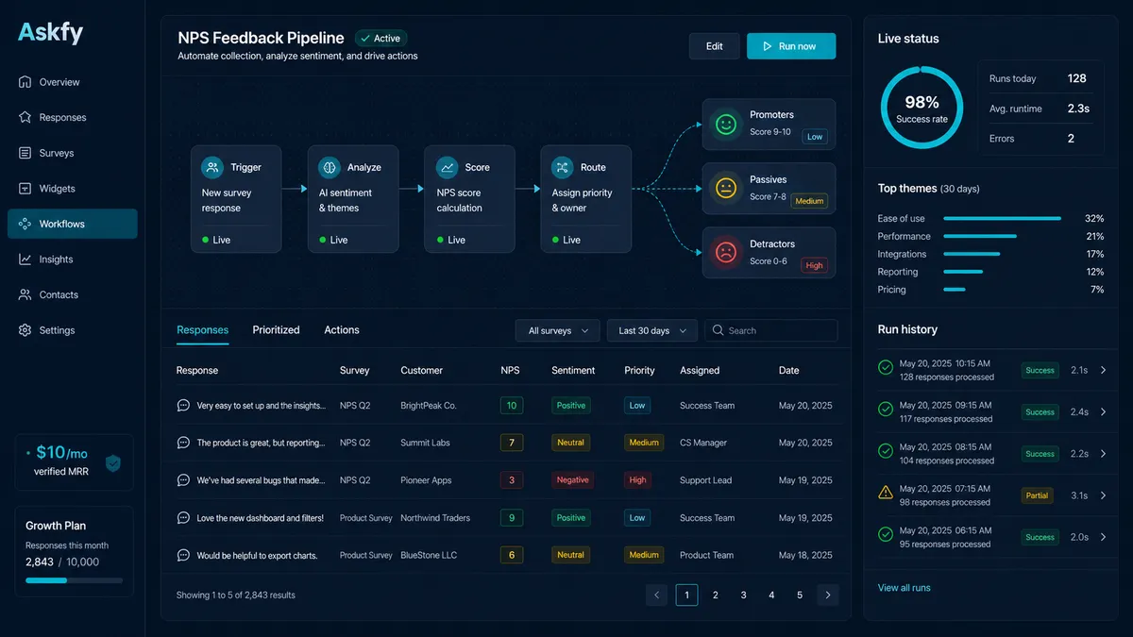Expand the 06:15 AM run details chevron
The width and height of the screenshot is (1133, 637).
click(1104, 537)
